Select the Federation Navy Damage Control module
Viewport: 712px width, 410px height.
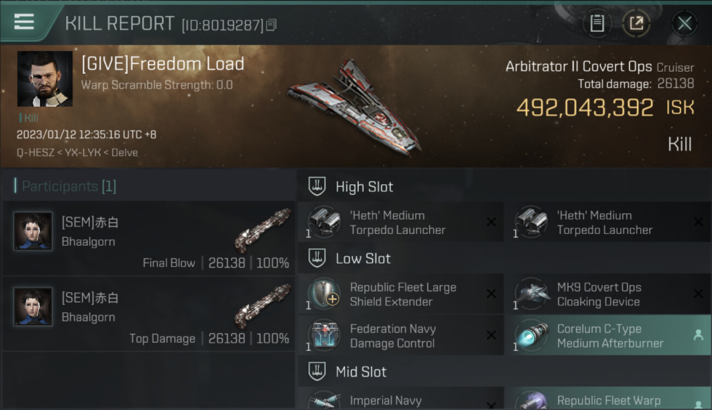[401, 336]
